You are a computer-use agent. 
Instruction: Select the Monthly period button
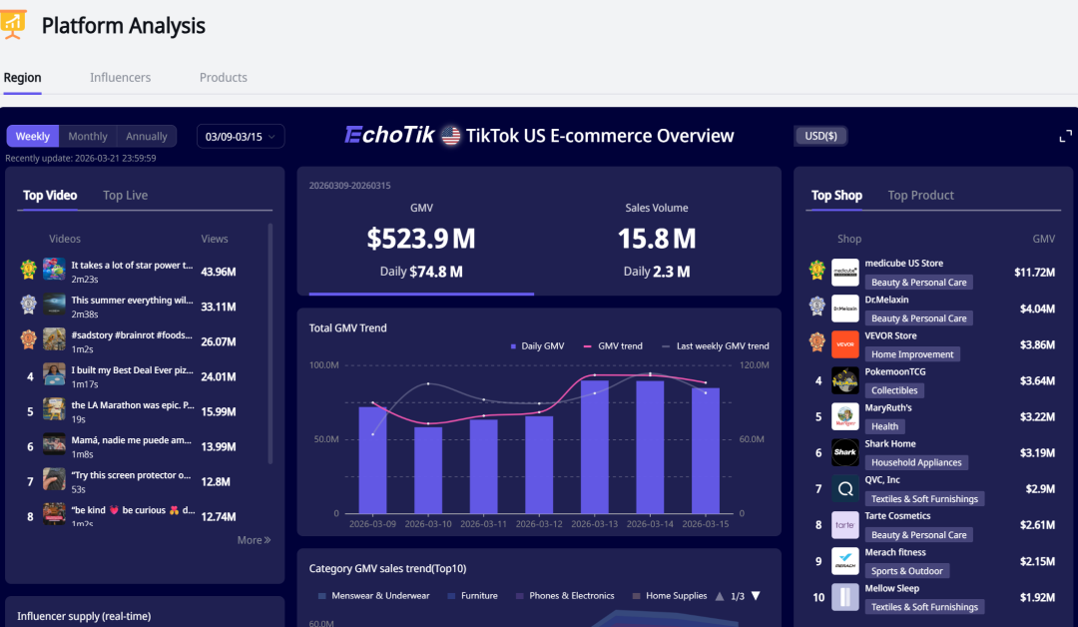pyautogui.click(x=88, y=137)
